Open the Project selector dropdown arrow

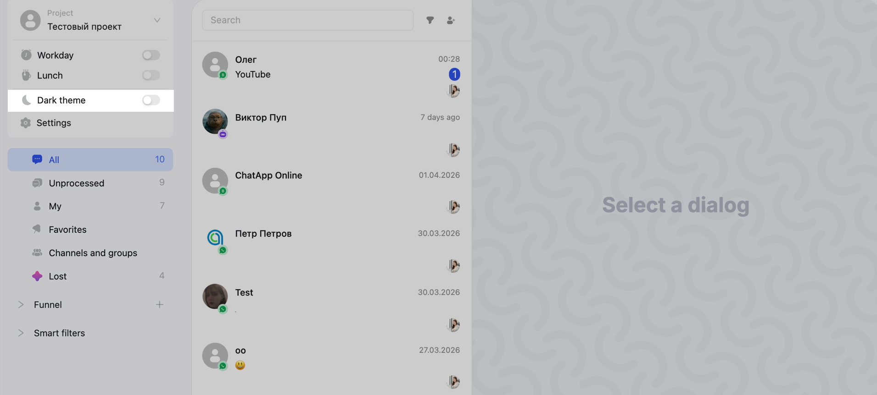[x=157, y=20]
